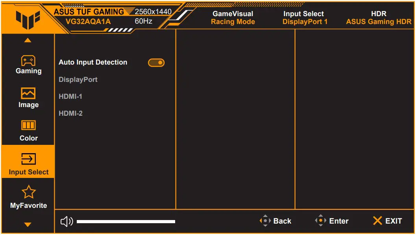Image resolution: width=416 pixels, height=235 pixels.
Task: Click the ASUS TUF GAMING title
Action: pyautogui.click(x=89, y=12)
